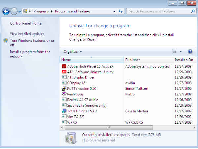Click the Adobe Flash Player red icon
The height and width of the screenshot is (149, 198).
(x=64, y=66)
